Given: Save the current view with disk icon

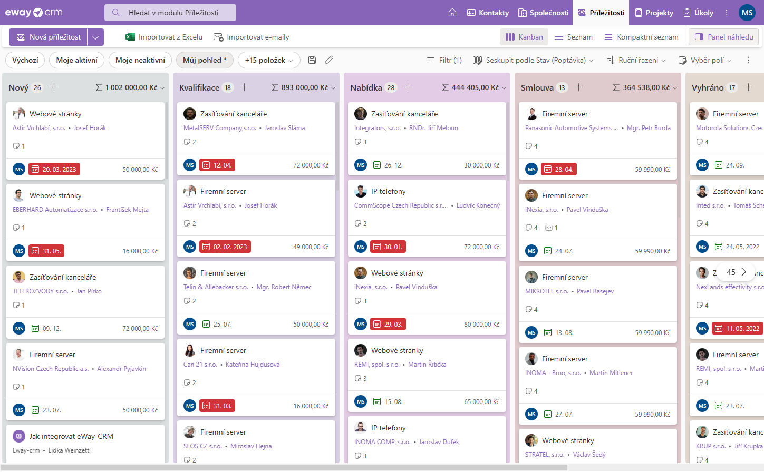Looking at the screenshot, I should pos(312,60).
